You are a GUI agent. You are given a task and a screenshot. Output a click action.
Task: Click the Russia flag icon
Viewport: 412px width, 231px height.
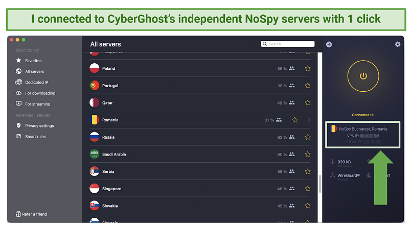click(95, 137)
